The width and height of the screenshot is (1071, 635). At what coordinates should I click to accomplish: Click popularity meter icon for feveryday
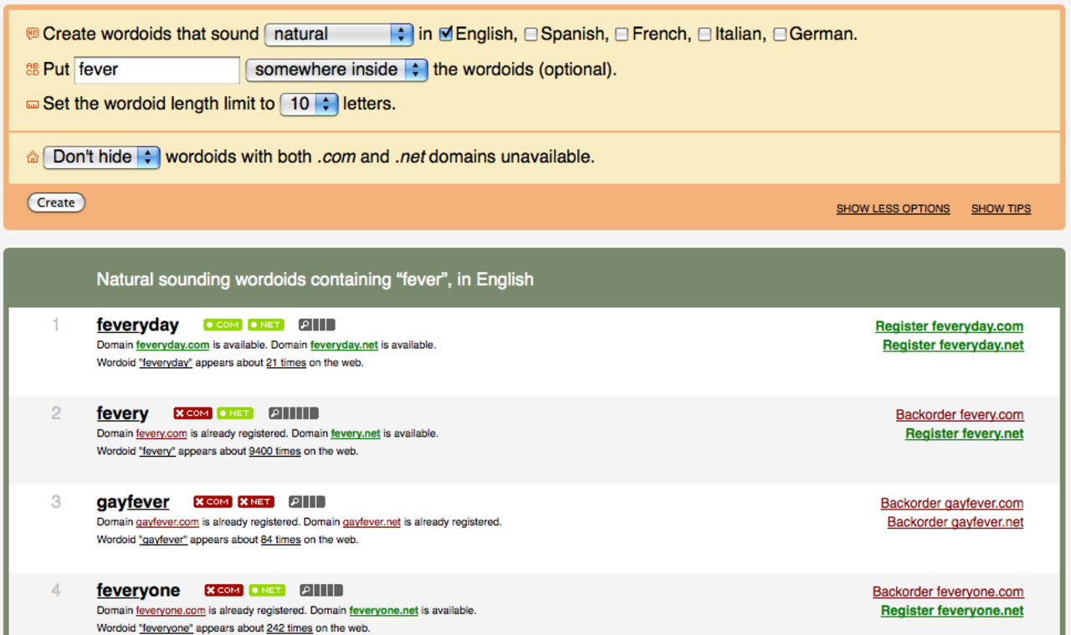click(317, 325)
